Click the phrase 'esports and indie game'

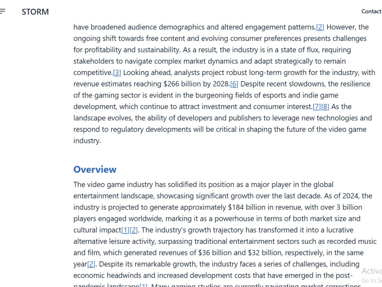tap(300, 95)
